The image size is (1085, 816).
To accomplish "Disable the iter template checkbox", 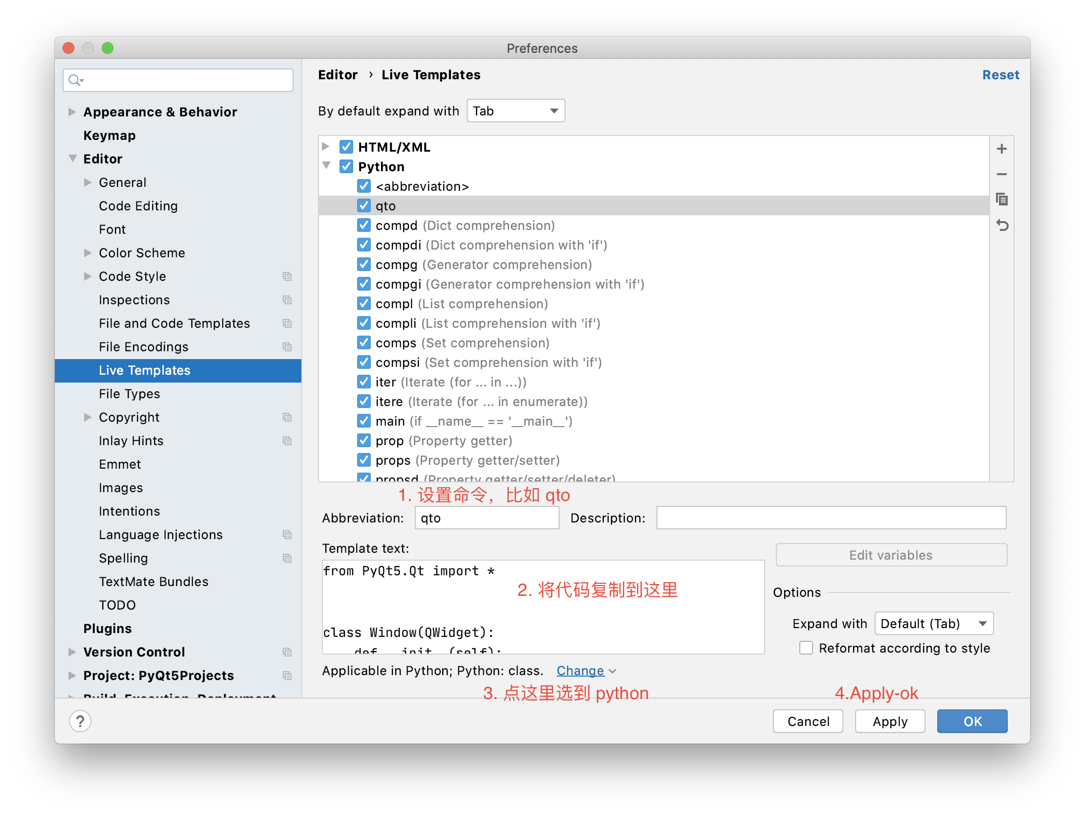I will [363, 382].
